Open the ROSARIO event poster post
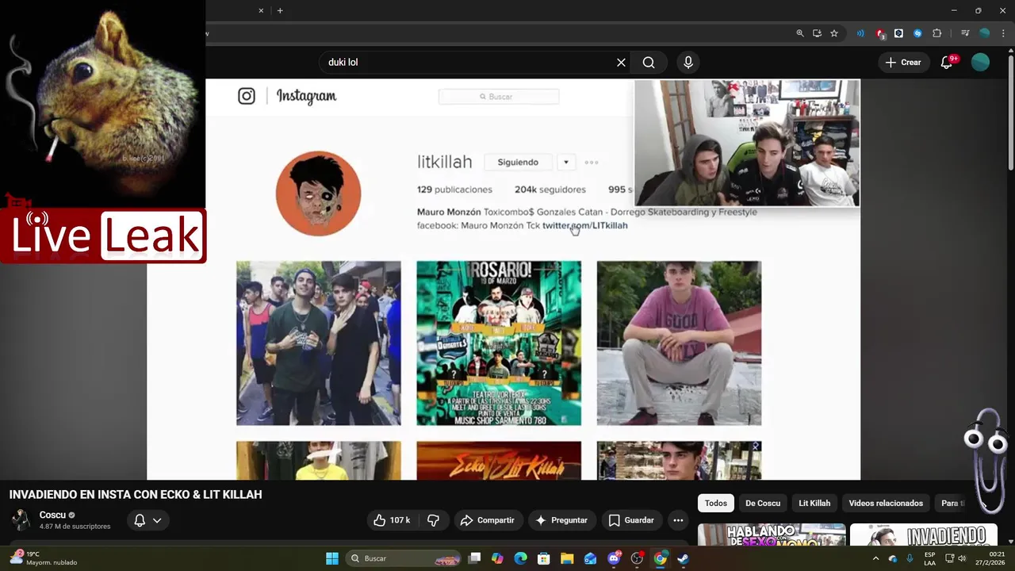This screenshot has width=1015, height=571. coord(499,343)
